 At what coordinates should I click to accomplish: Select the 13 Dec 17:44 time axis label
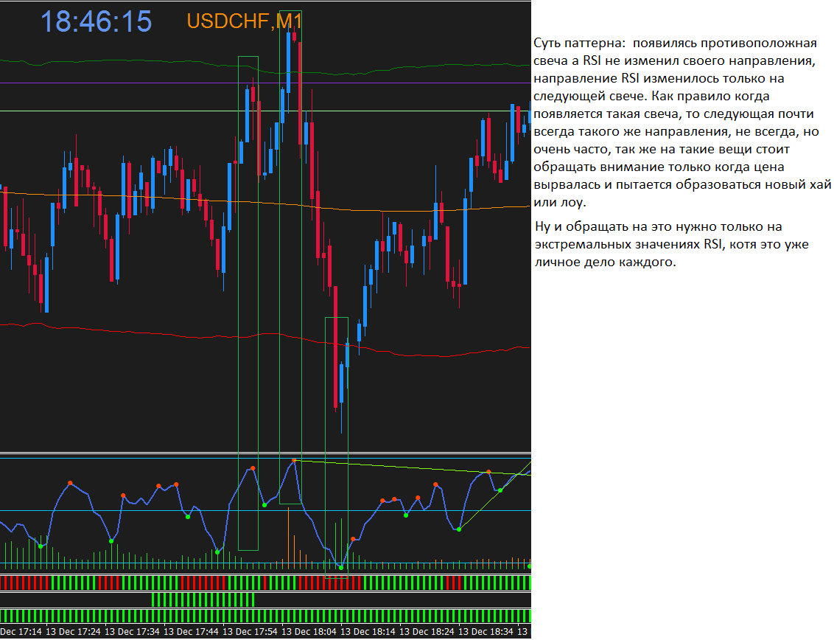point(191,631)
